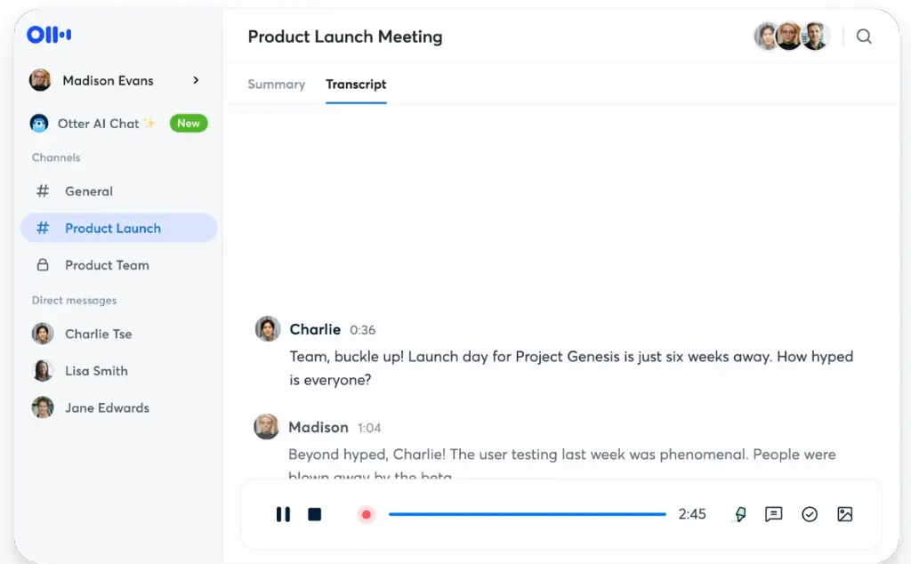
Task: Expand the Madison Evans account chevron
Action: click(x=196, y=81)
